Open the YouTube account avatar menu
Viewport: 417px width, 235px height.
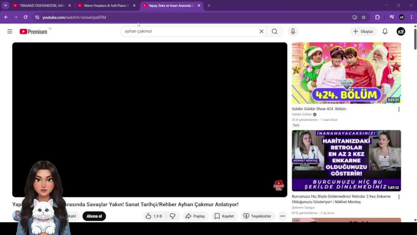pos(401,31)
